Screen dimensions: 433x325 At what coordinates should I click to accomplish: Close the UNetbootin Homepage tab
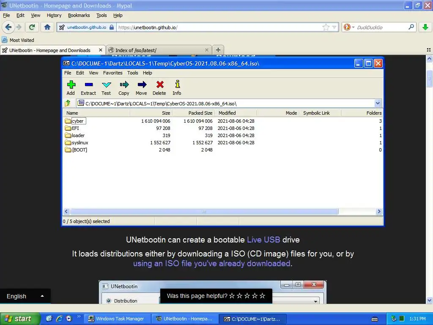point(101,50)
